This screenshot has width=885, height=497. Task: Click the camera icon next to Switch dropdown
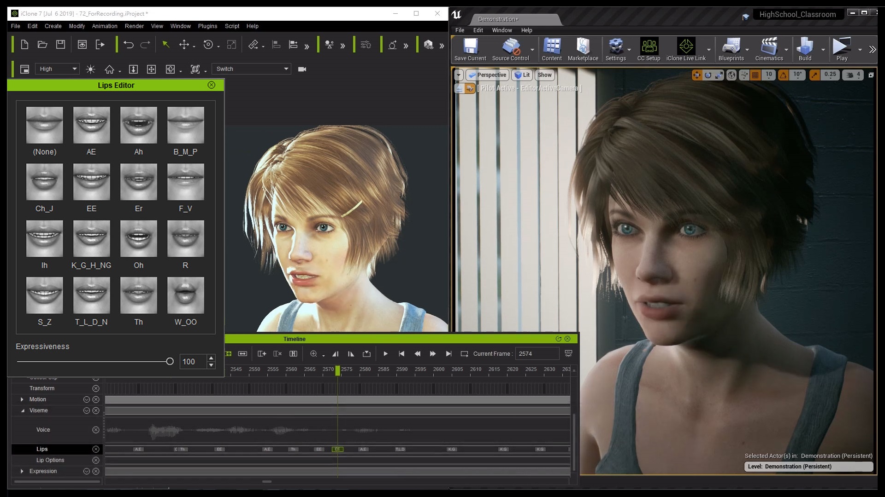[302, 69]
